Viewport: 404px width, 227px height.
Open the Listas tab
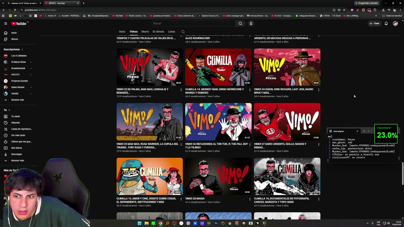[x=171, y=32]
